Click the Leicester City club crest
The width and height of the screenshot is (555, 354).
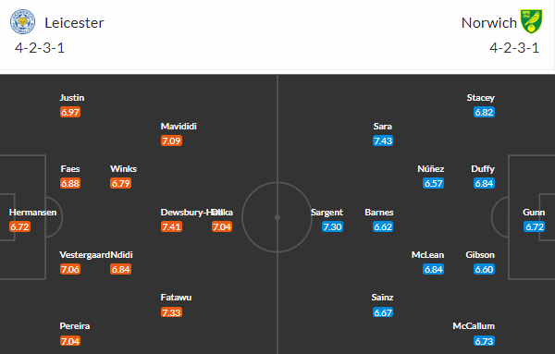22,22
